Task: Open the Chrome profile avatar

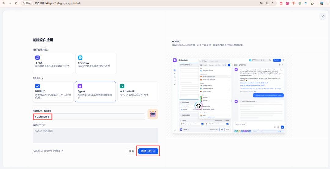Action: [x=321, y=3]
